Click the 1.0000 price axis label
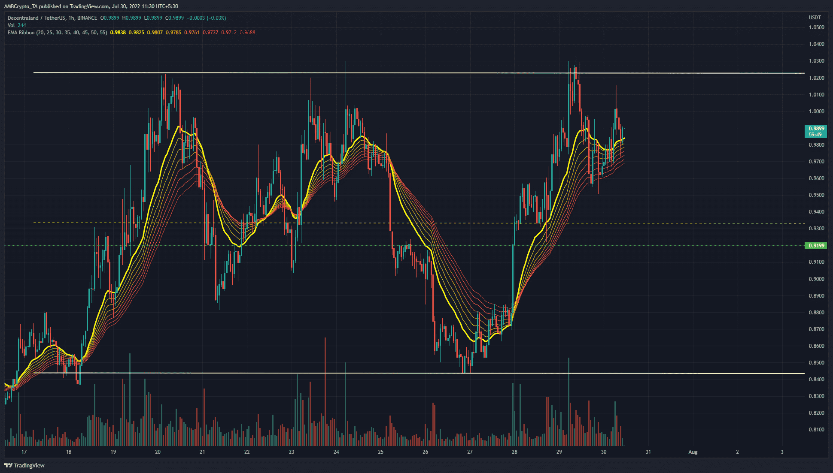This screenshot has height=473, width=833. (x=816, y=111)
